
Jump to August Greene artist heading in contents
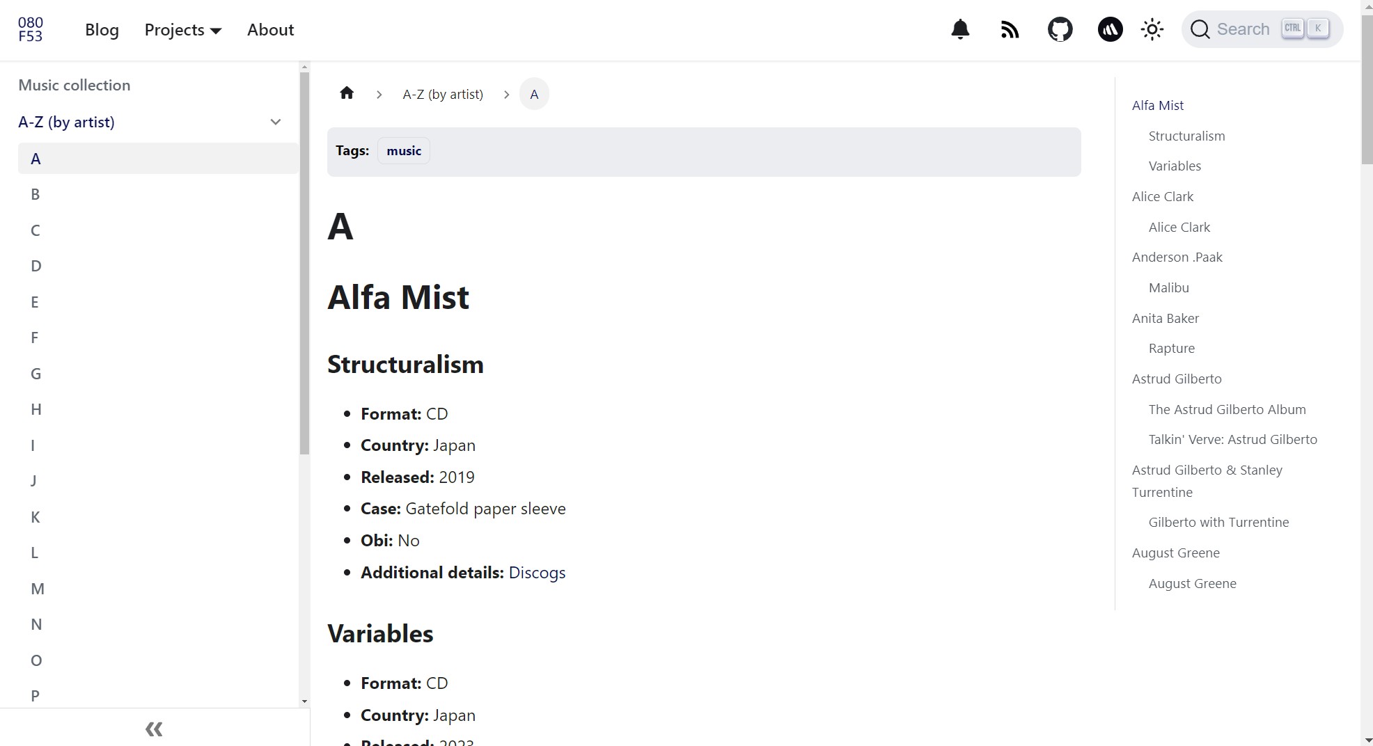point(1176,553)
